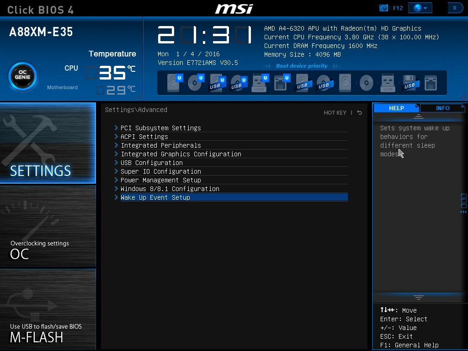
Task: Click the A88XM-E35 board name
Action: (x=41, y=32)
